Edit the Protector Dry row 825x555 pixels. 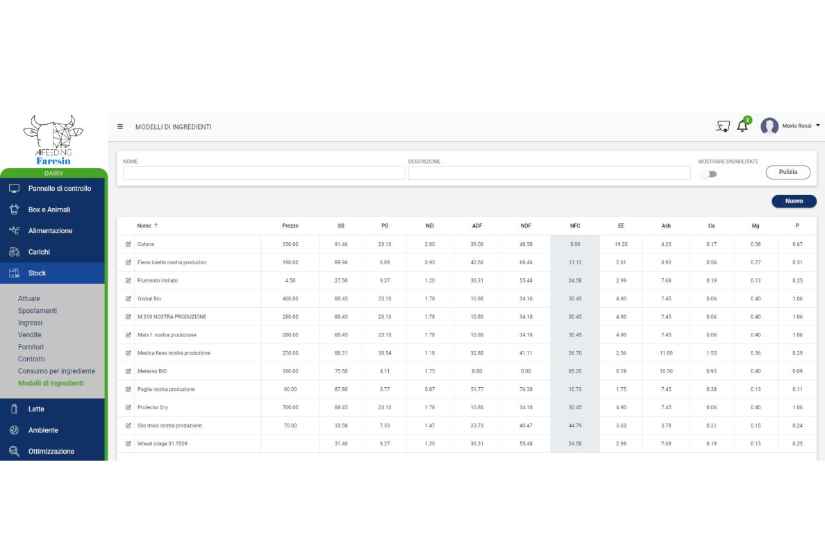(128, 407)
